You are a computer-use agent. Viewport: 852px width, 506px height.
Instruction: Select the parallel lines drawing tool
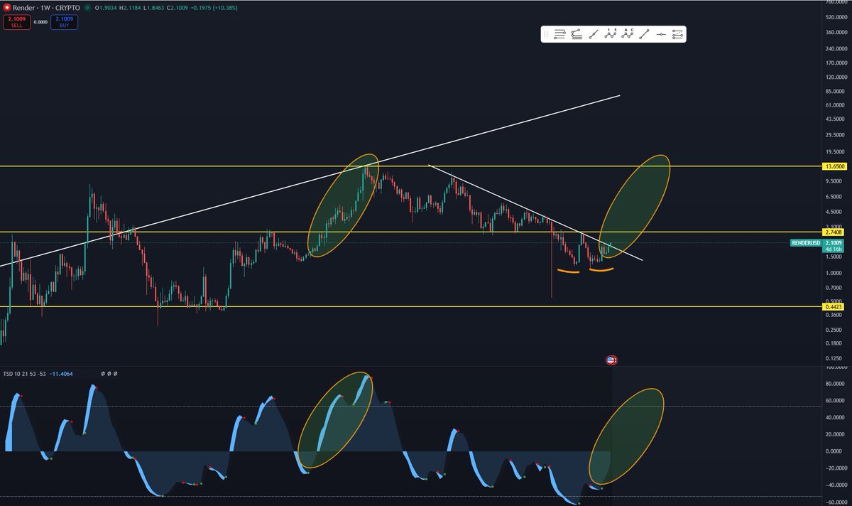coord(559,33)
